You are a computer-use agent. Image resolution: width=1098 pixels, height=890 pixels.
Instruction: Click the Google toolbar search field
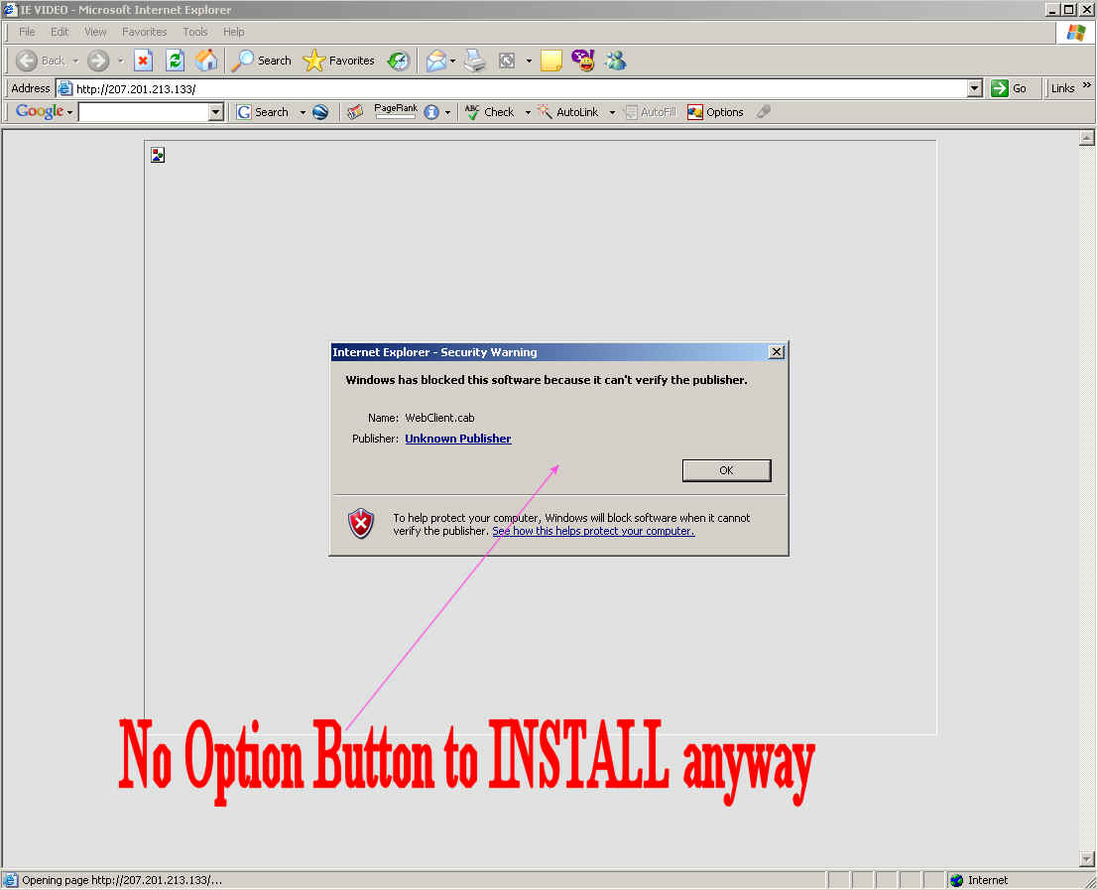click(144, 112)
